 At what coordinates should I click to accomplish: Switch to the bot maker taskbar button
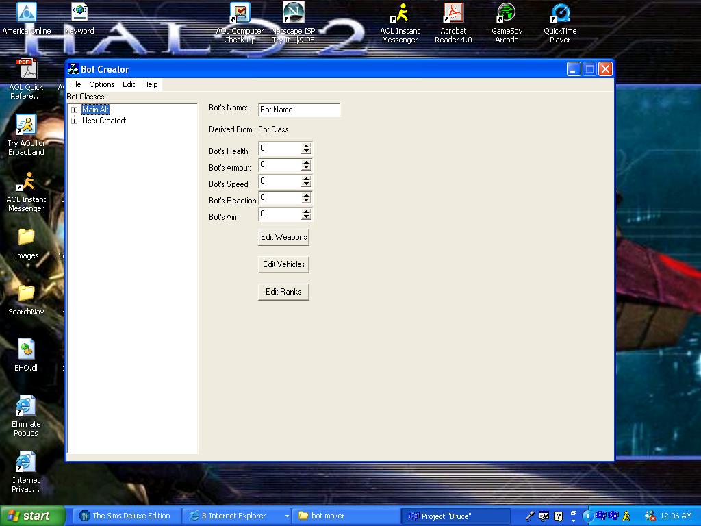346,516
